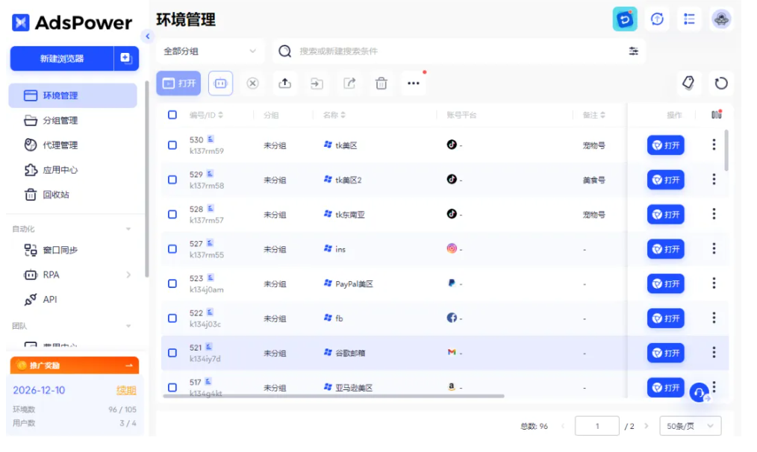
Task: Click the close browsers X toolbar icon
Action: coord(252,84)
